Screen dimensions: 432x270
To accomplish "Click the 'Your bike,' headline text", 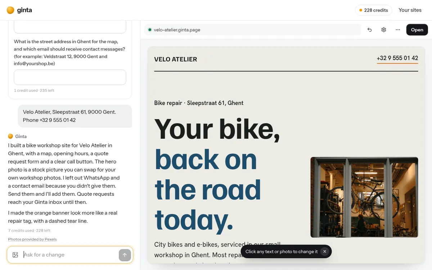I will point(217,129).
